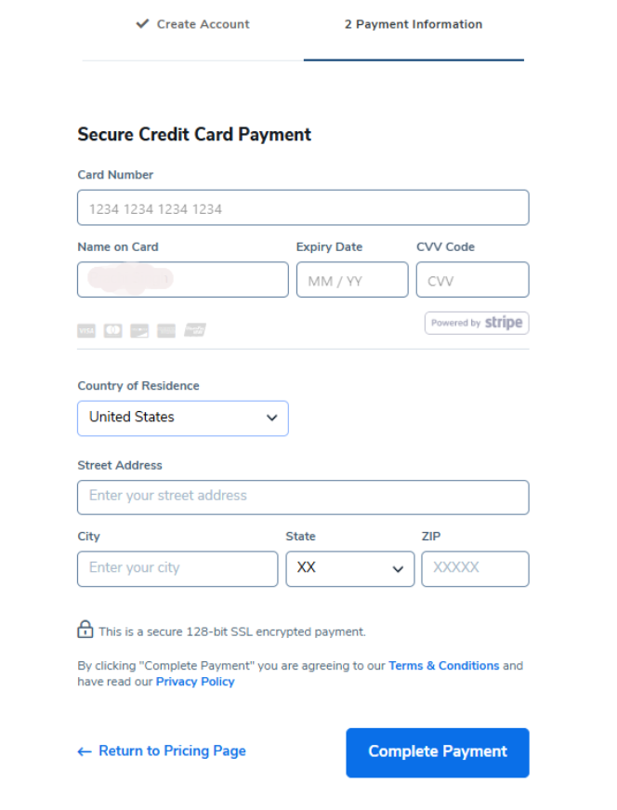Viewport: 617px width, 810px height.
Task: Open the Country of Residence dropdown
Action: [182, 418]
